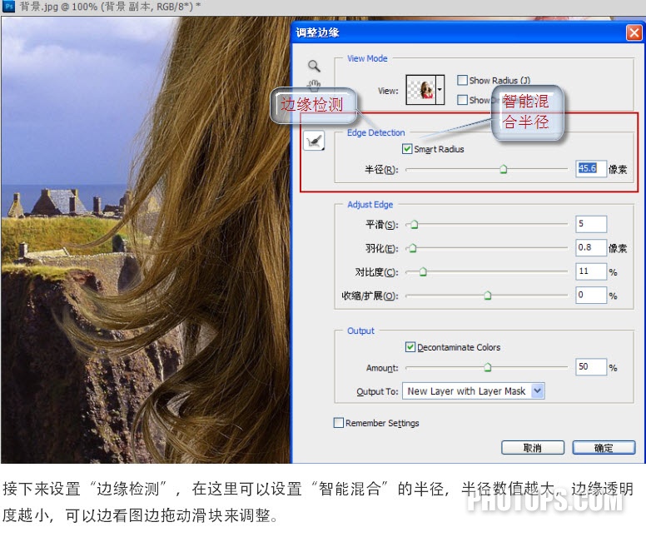Uncheck the Smart Radius checkbox
The height and width of the screenshot is (537, 646).
[x=407, y=149]
